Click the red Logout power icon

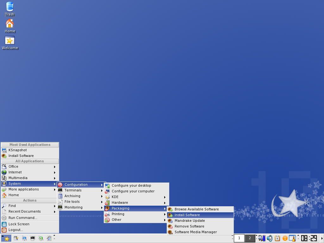pyautogui.click(x=4, y=230)
